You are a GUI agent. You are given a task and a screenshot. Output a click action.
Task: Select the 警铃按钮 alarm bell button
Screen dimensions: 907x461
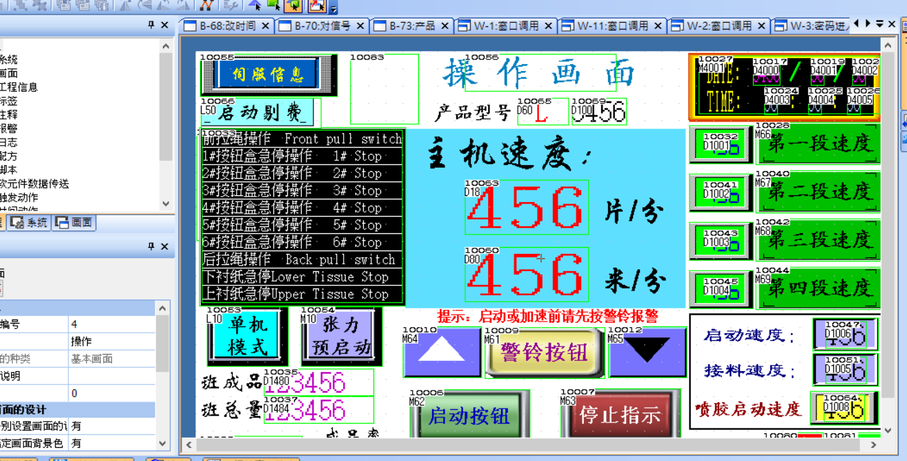tap(544, 352)
